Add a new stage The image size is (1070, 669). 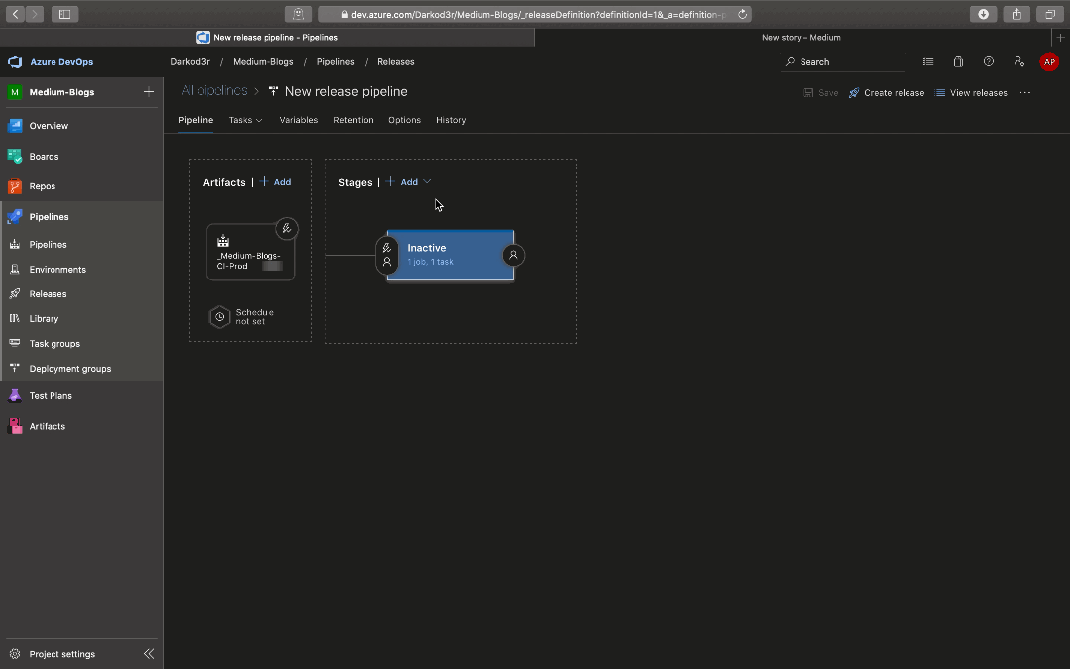(x=402, y=182)
